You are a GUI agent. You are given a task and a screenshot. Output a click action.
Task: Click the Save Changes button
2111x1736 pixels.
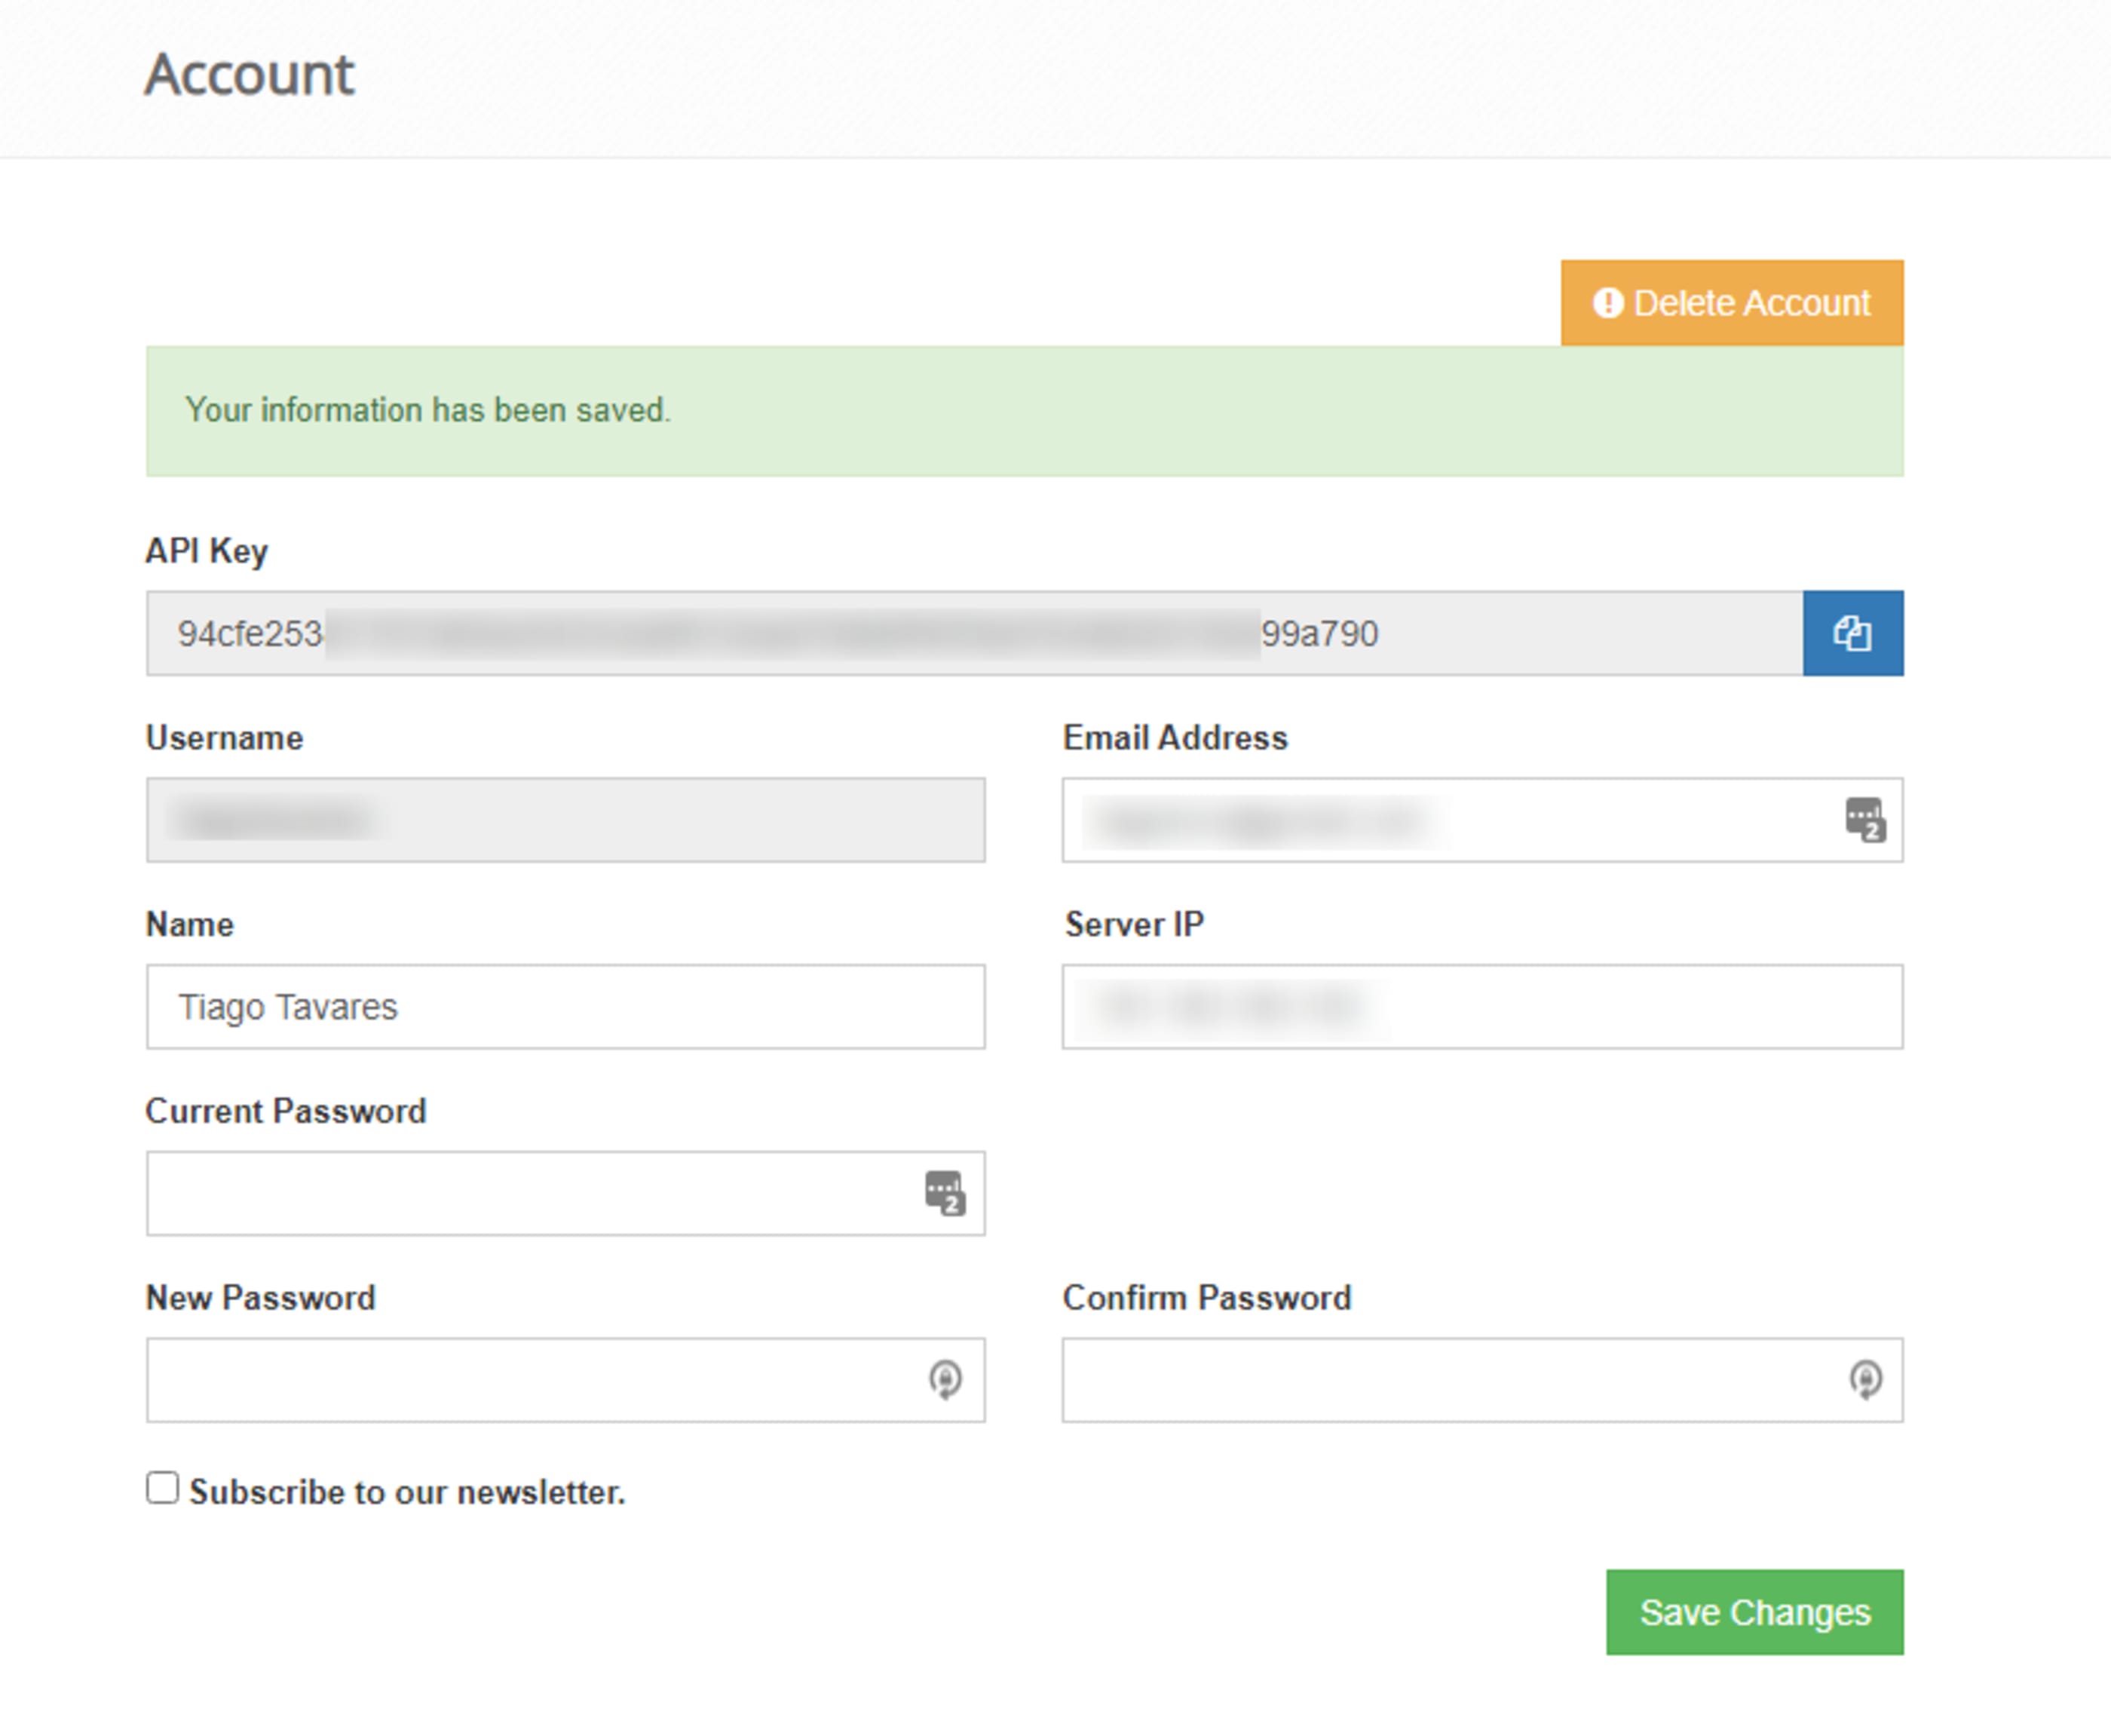point(1754,1612)
